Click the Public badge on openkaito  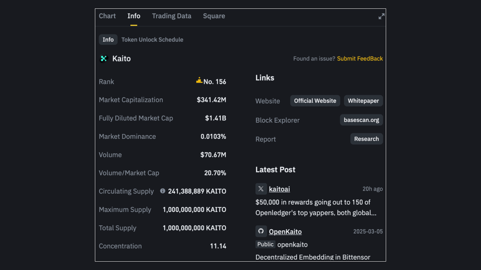click(x=265, y=244)
